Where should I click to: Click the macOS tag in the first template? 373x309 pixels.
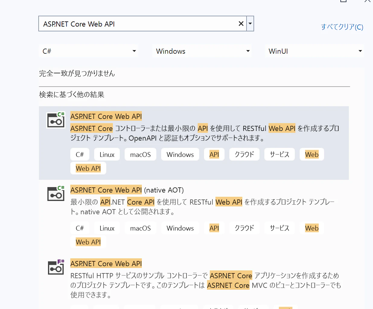tap(140, 154)
